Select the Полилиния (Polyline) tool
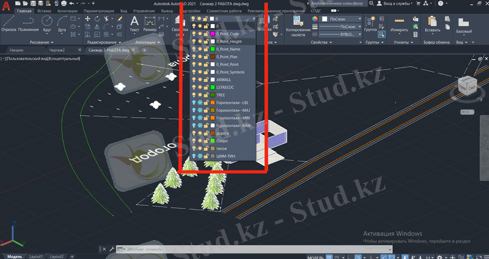The height and width of the screenshot is (259, 489). [28, 23]
